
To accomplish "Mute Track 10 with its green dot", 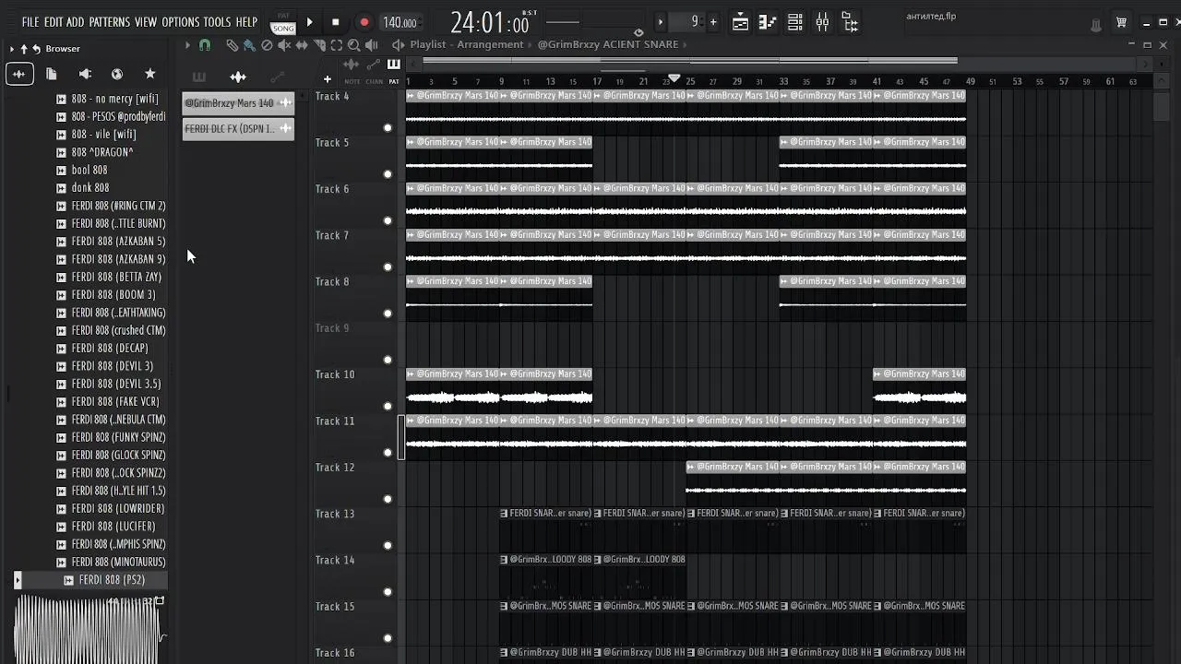I will click(388, 407).
